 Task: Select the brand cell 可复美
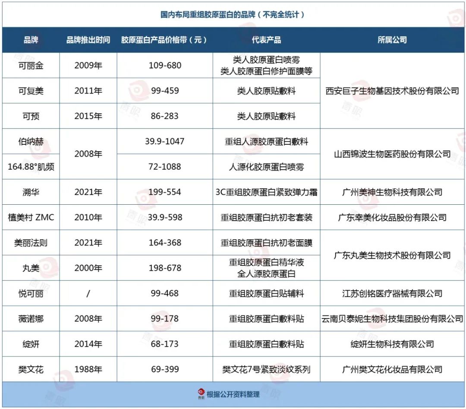pos(31,91)
